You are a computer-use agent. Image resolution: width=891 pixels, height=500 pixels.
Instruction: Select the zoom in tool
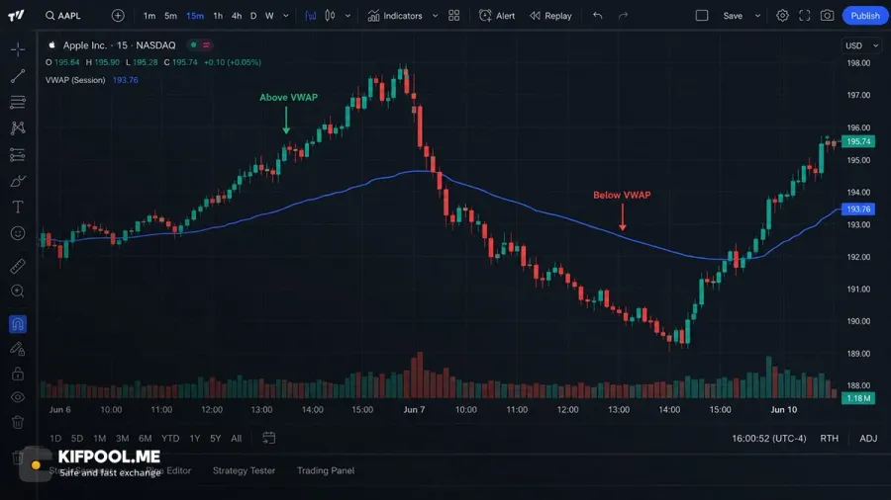(x=18, y=292)
